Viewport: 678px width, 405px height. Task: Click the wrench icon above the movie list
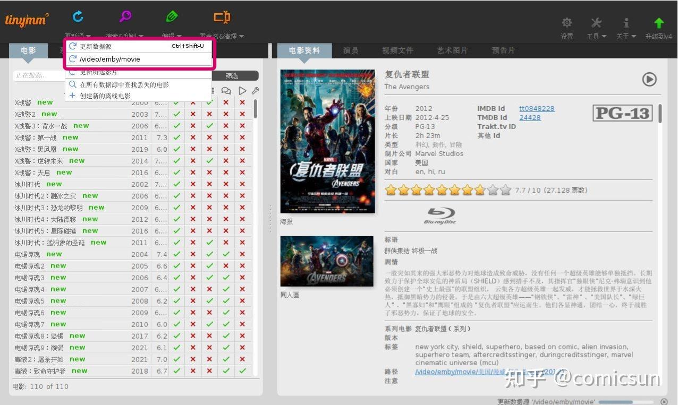pyautogui.click(x=254, y=90)
